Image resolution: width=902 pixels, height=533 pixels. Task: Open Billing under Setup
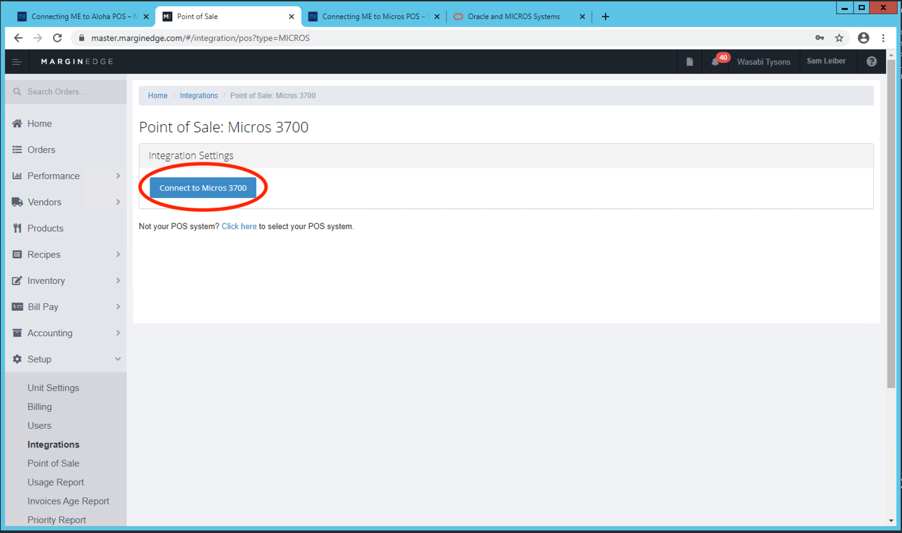pos(40,407)
